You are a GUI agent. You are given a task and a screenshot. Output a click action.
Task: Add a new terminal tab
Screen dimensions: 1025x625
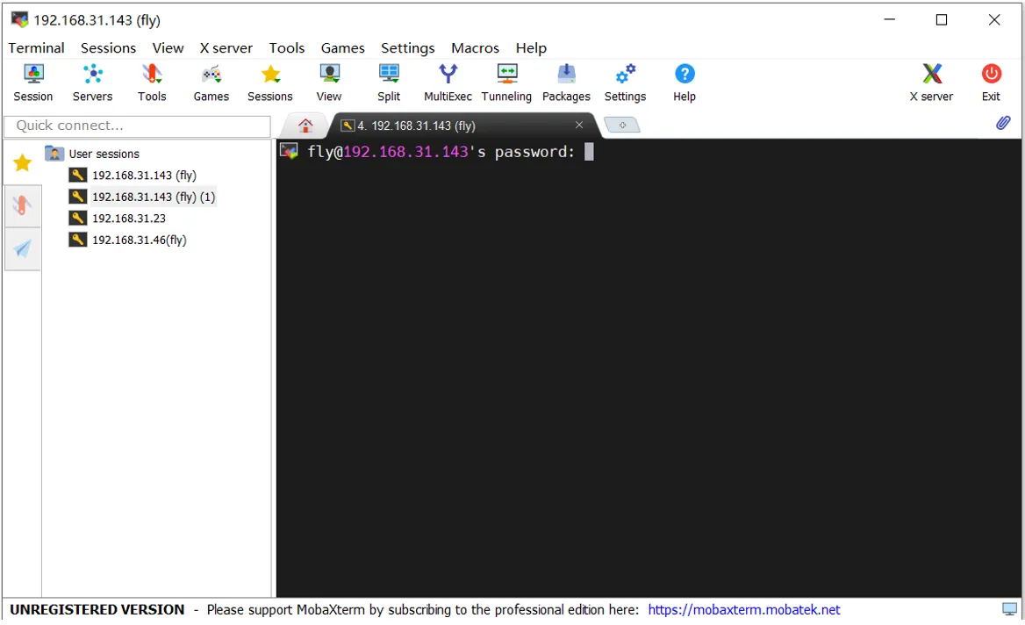coord(622,126)
